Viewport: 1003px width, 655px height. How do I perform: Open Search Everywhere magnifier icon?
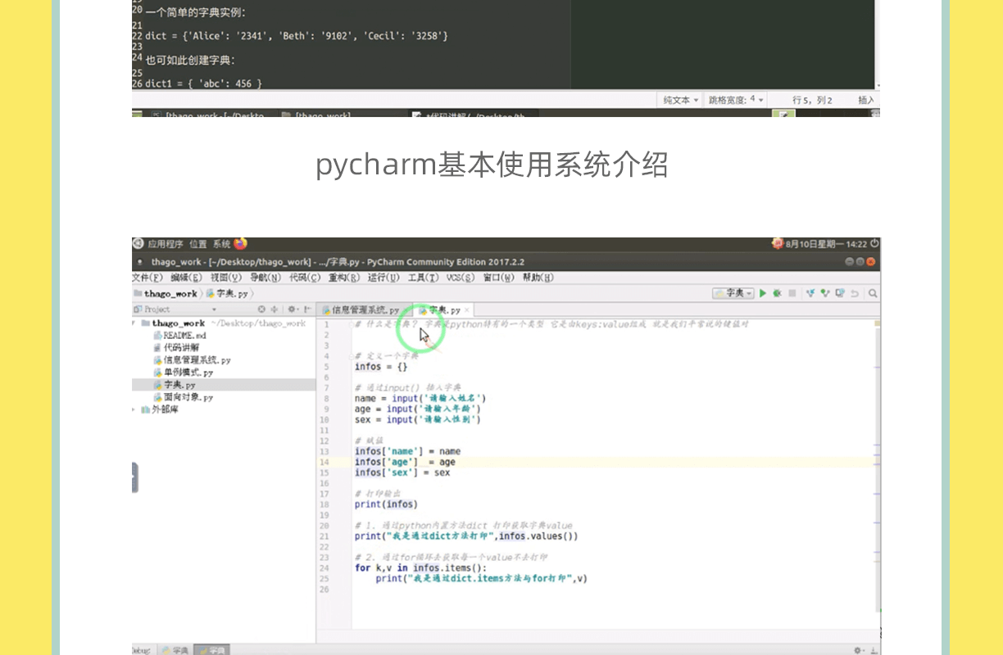coord(874,293)
